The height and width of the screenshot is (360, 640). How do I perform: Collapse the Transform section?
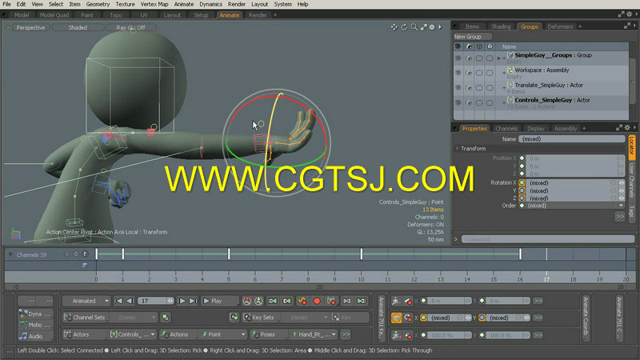pos(458,149)
